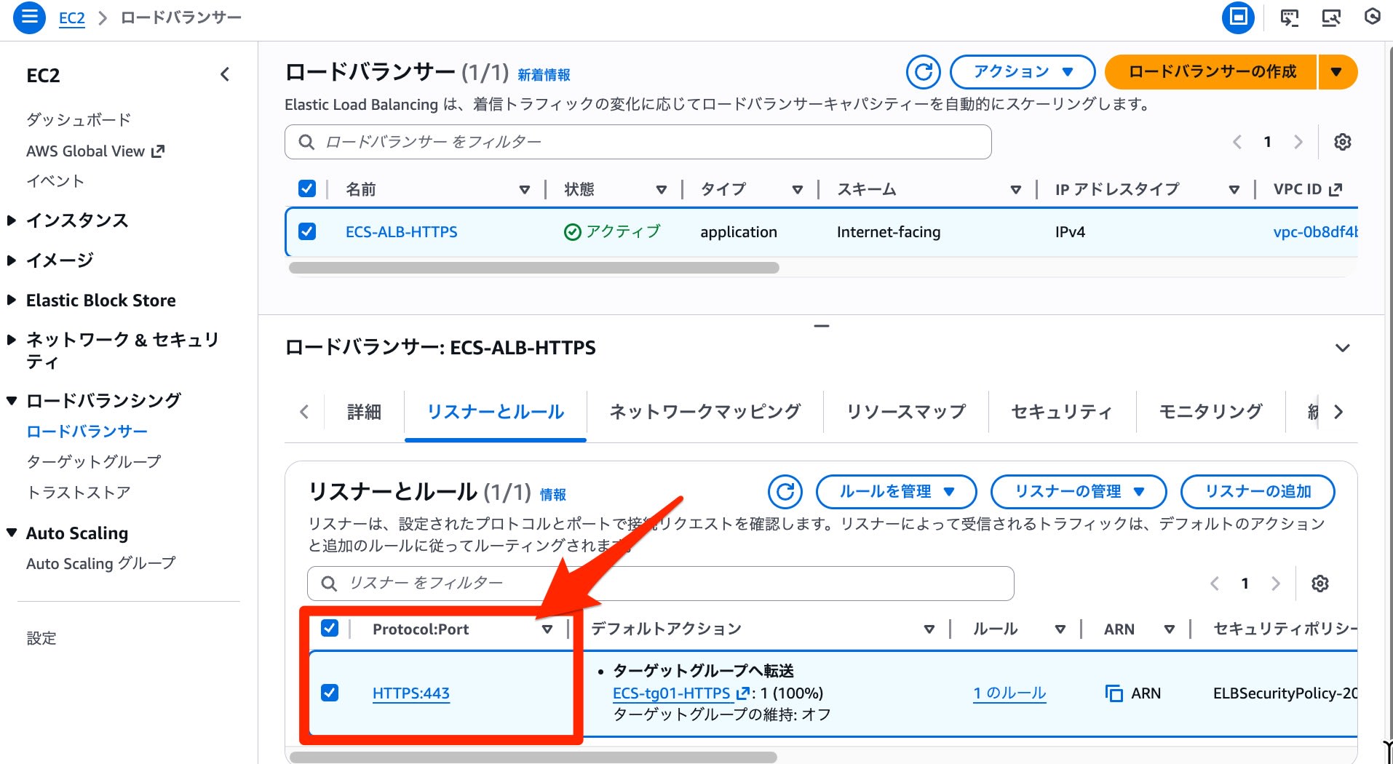The image size is (1393, 764).
Task: Click the hexagon icon in top bar
Action: coord(1372,17)
